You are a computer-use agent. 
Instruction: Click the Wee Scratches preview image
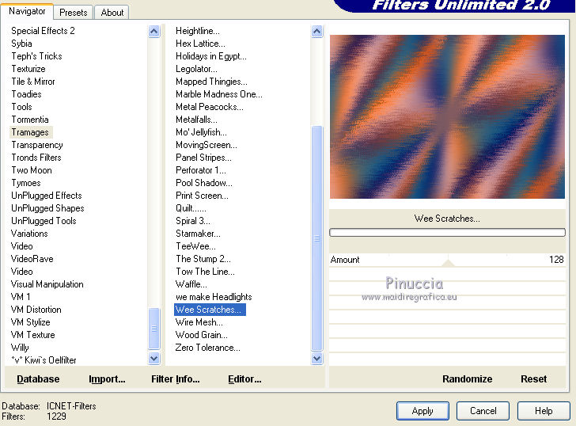pyautogui.click(x=447, y=116)
